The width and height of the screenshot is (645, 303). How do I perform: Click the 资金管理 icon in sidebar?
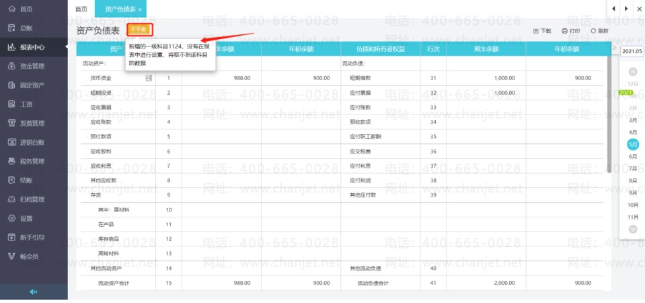point(12,66)
